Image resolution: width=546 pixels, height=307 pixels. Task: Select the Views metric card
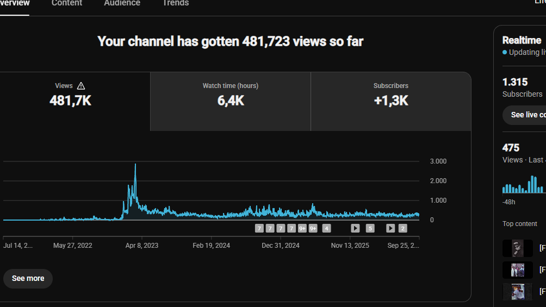coord(75,101)
